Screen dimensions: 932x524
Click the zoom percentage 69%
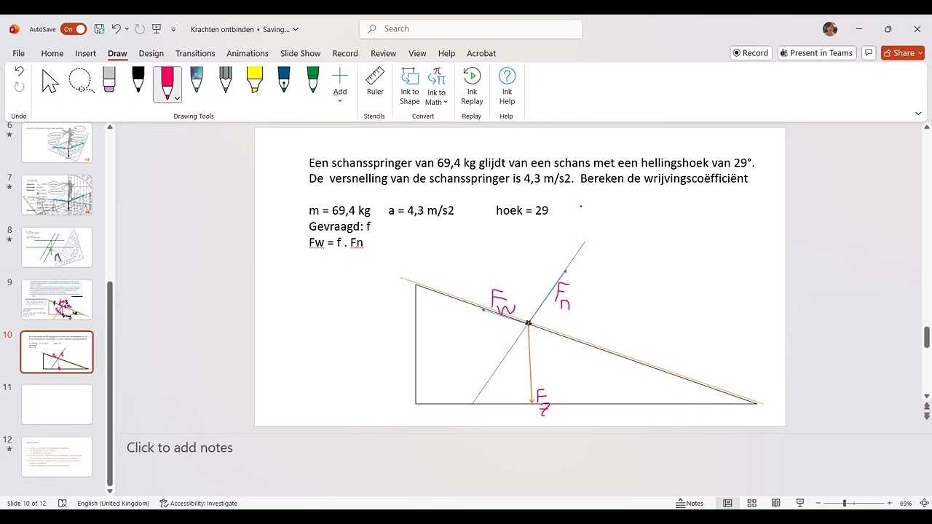coord(906,503)
